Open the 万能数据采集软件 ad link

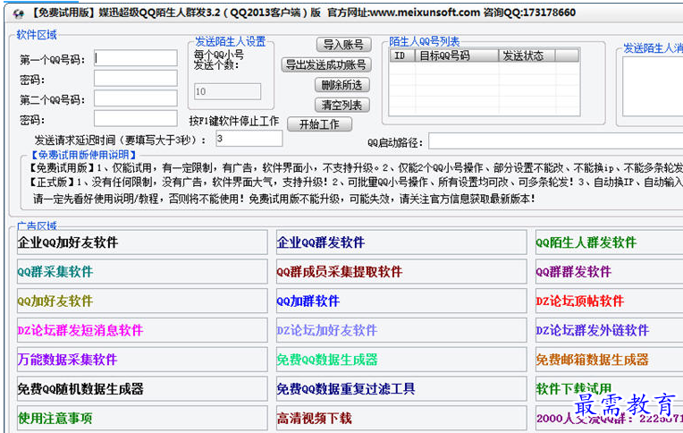tap(142, 360)
